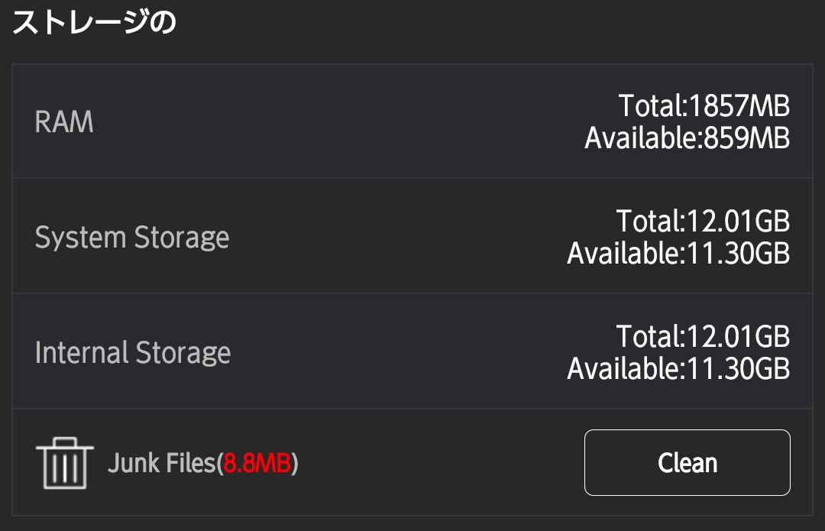Screen dimensions: 825x531
Task: Click System Storage's Total:12.01GB text
Action: click(x=703, y=222)
